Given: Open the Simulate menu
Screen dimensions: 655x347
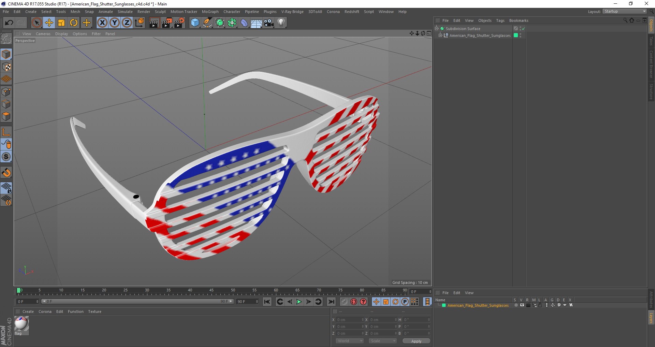Looking at the screenshot, I should tap(125, 12).
